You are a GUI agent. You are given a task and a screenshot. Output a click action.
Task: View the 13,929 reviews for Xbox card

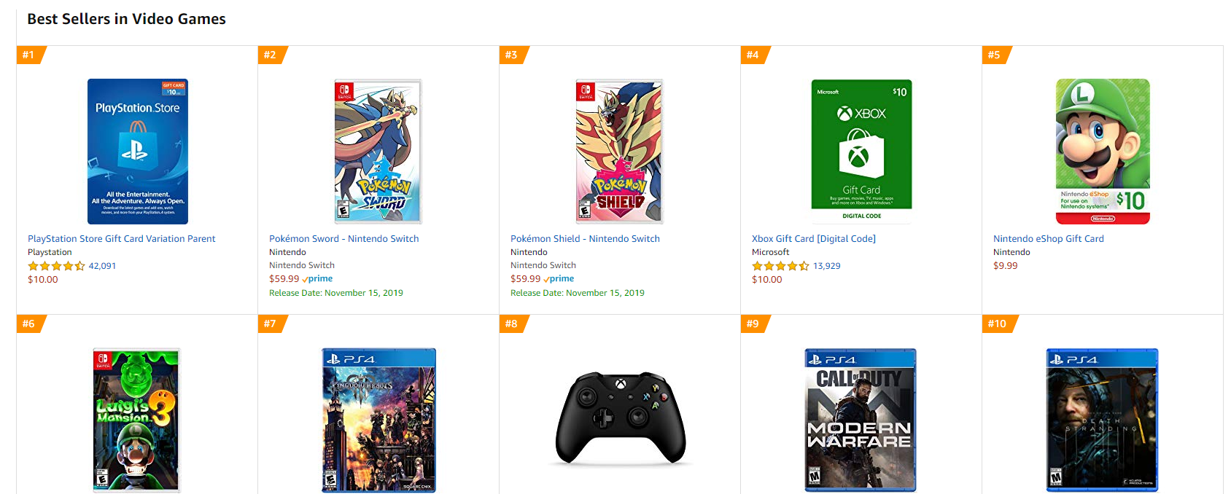click(826, 266)
